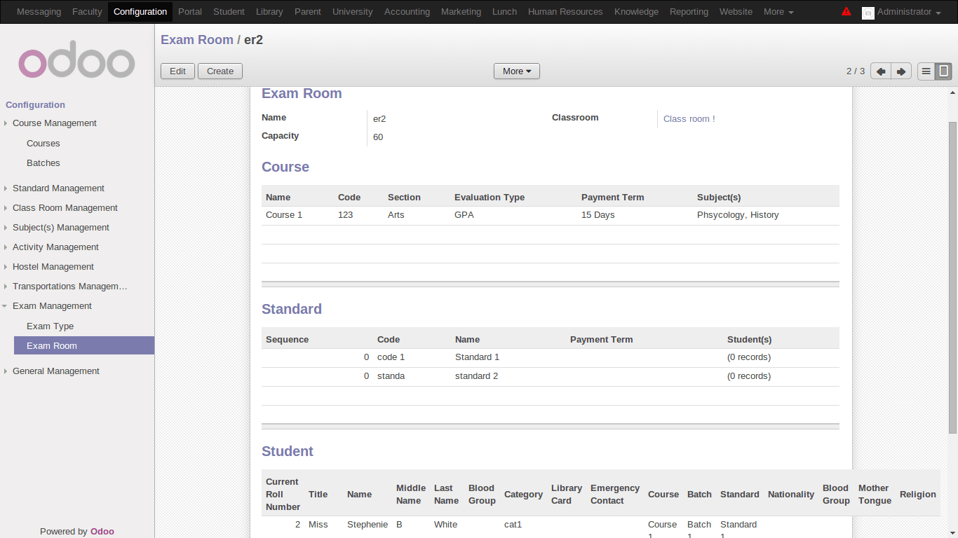Switch to form view icon
Screen dimensions: 958x538
(x=943, y=71)
